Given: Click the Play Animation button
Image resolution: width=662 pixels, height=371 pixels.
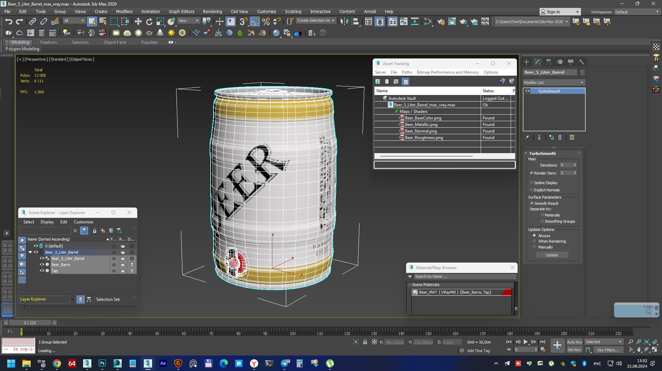Looking at the screenshot, I should pyautogui.click(x=526, y=342).
